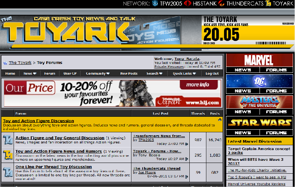Open the Community dropdown menu
The width and height of the screenshot is (295, 187).
click(x=97, y=74)
